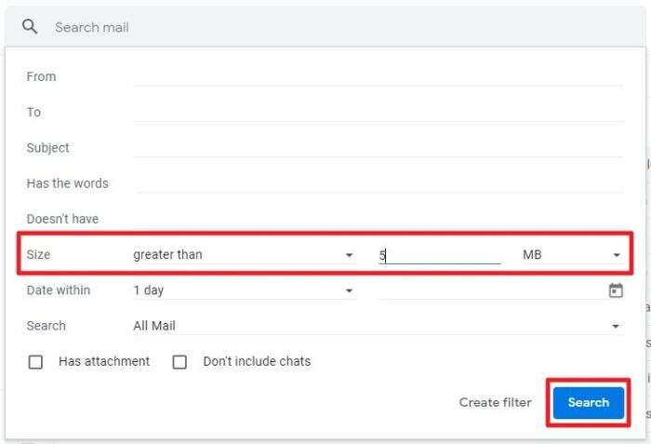The height and width of the screenshot is (444, 651).
Task: Expand the 1 day date range dropdown
Action: [x=244, y=290]
